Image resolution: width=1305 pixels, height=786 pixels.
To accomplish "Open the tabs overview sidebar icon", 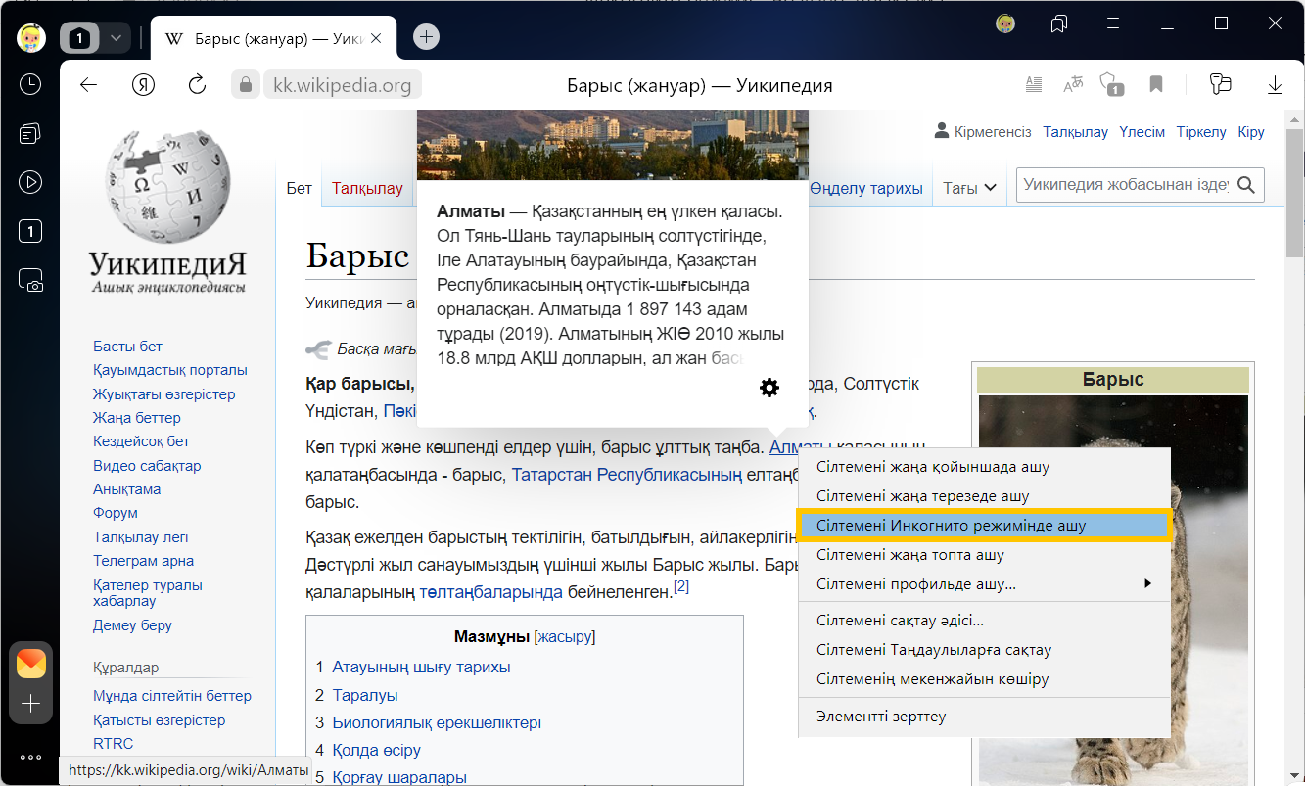I will pyautogui.click(x=30, y=133).
